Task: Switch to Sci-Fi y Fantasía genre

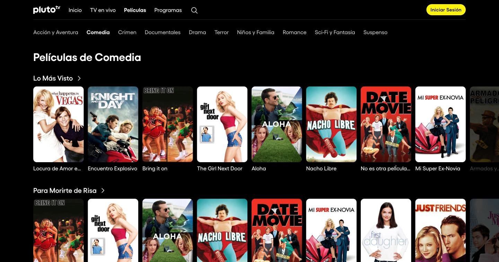Action: coord(335,32)
